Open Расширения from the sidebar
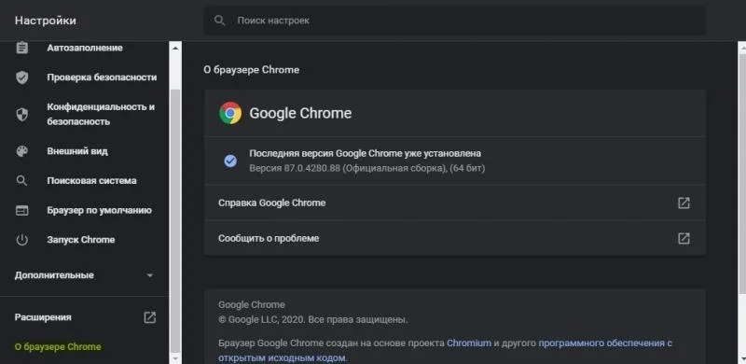746x364 pixels. pos(43,317)
